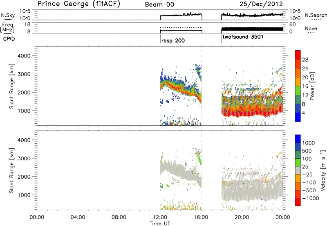Click the "Slant Range [km]" label of velocity panel
The image size is (327, 226).
pyautogui.click(x=11, y=171)
